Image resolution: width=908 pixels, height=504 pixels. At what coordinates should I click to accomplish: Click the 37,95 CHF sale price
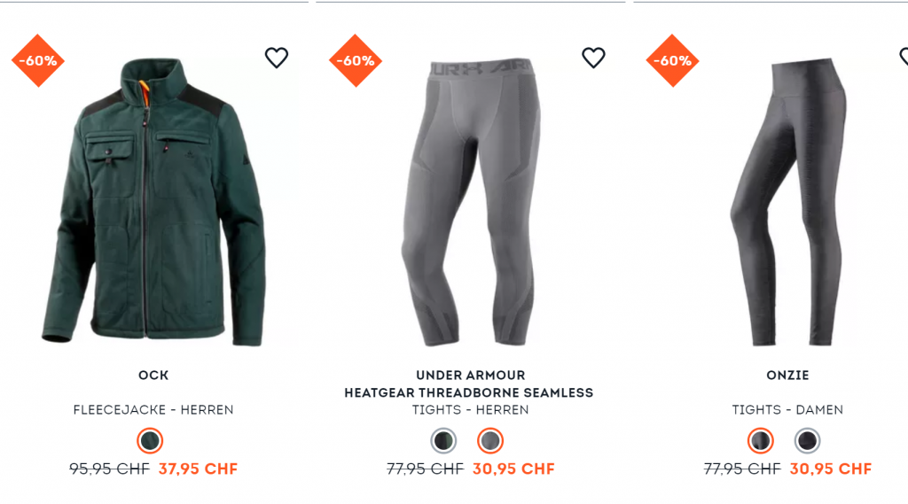click(198, 469)
